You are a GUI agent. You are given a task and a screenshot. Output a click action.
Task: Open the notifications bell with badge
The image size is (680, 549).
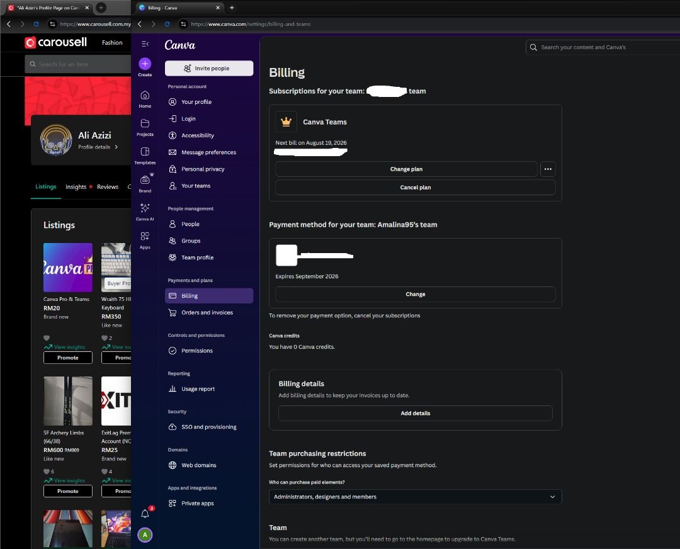(x=145, y=514)
